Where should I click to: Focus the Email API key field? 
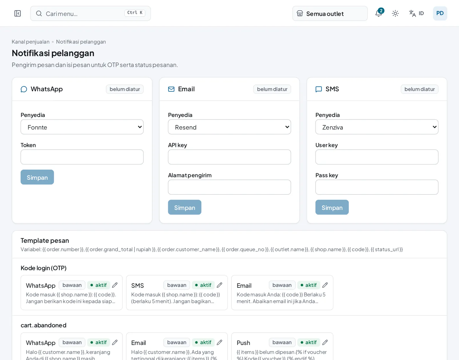(x=229, y=157)
